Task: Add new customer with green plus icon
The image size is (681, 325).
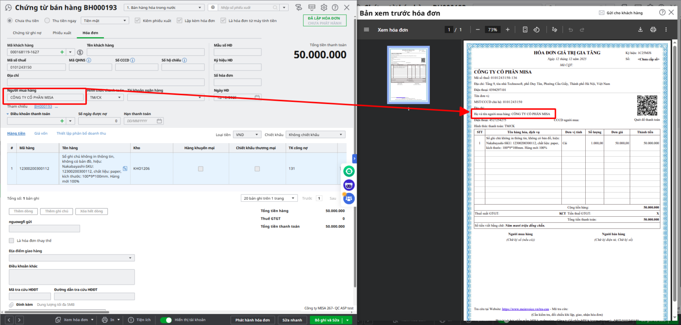Action: tap(62, 52)
